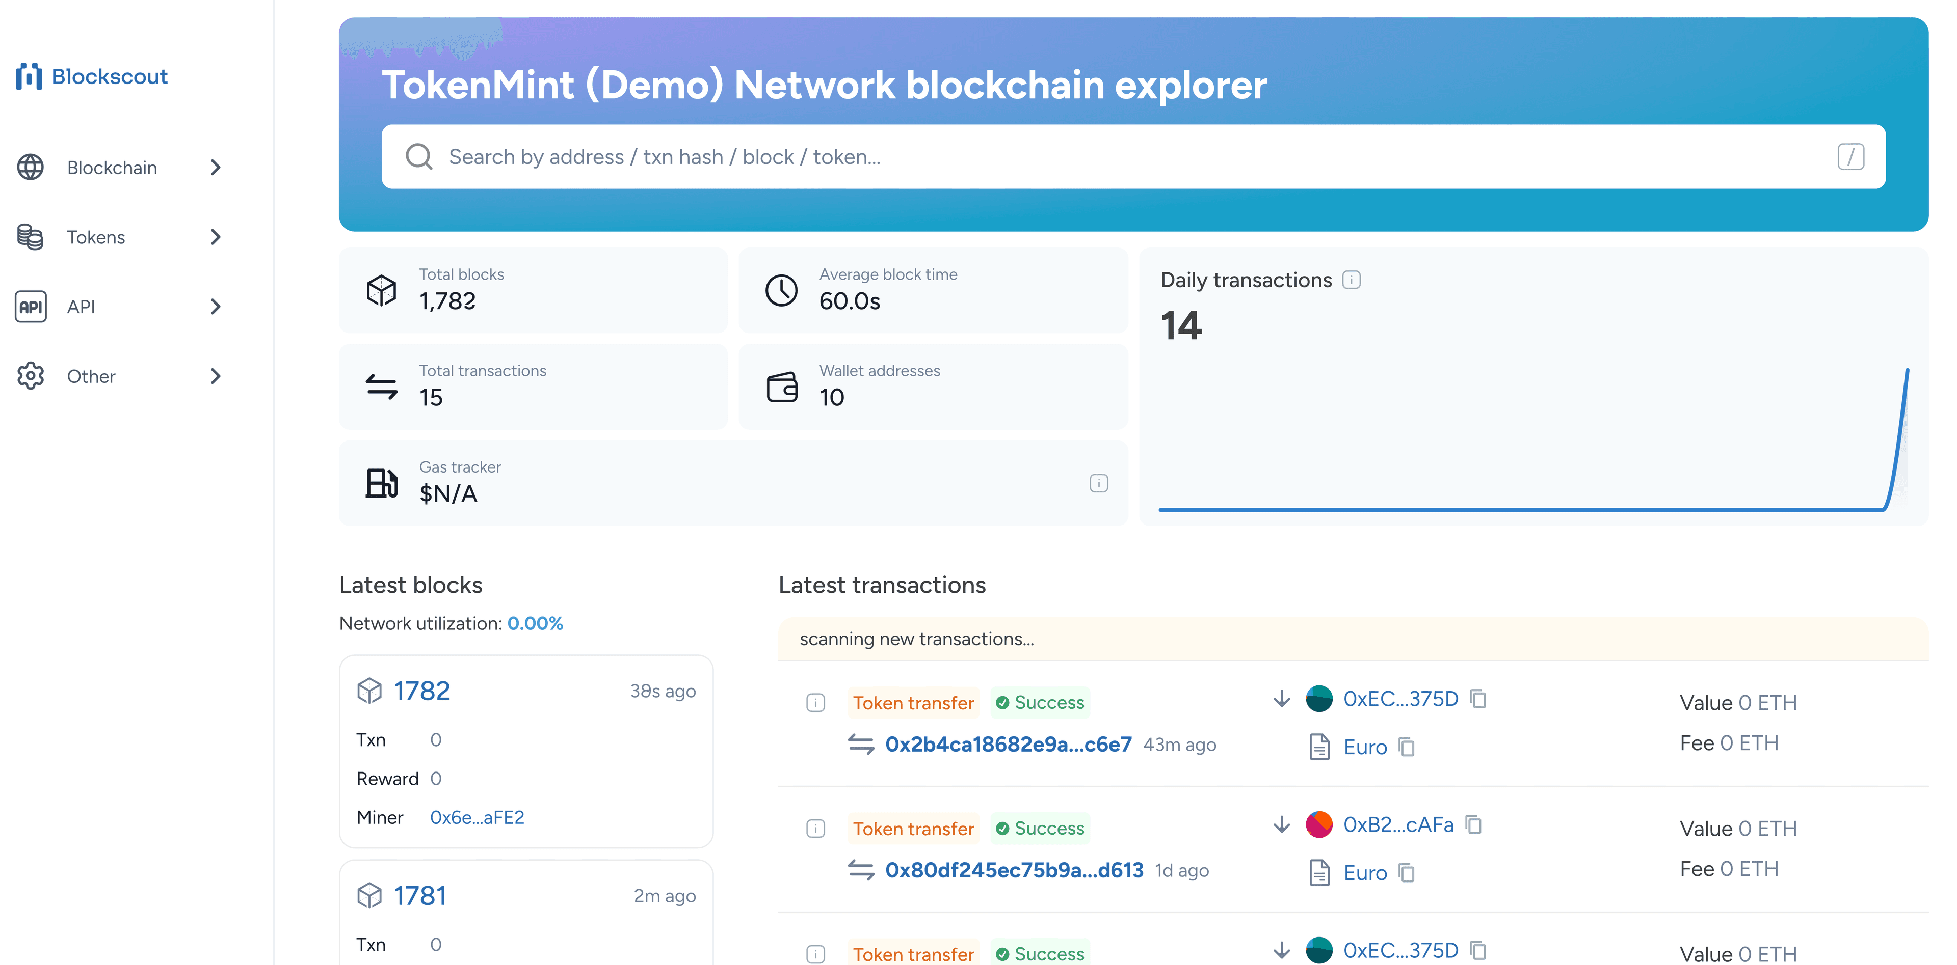Open the Total transactions 15 card
The width and height of the screenshot is (1957, 965).
pyautogui.click(x=533, y=387)
